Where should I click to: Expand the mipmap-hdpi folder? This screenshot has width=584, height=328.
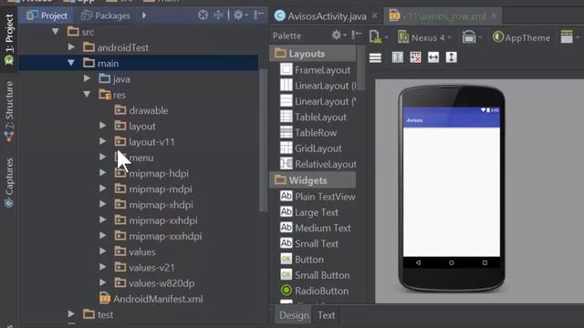click(102, 173)
